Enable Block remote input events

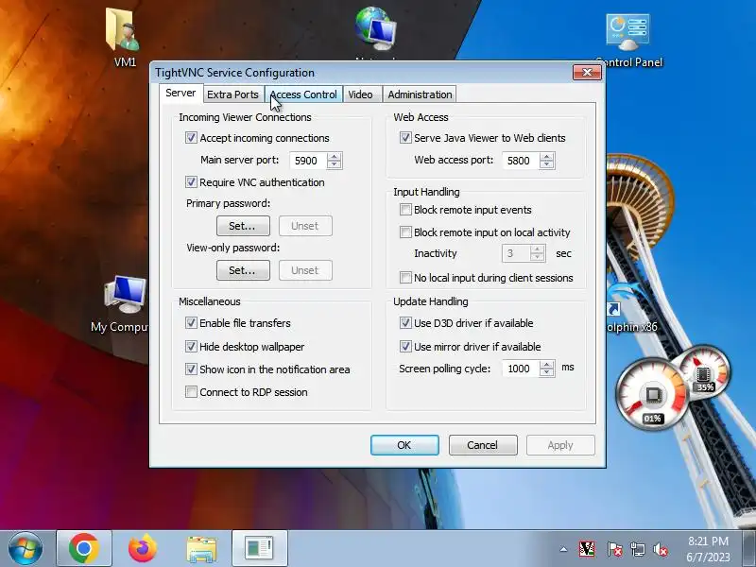[405, 210]
